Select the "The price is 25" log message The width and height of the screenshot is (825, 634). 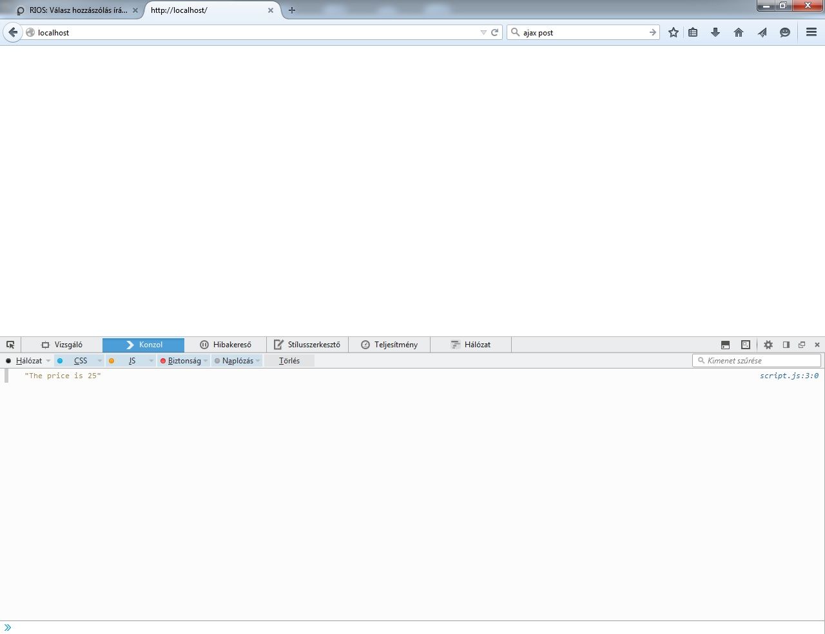(x=63, y=376)
